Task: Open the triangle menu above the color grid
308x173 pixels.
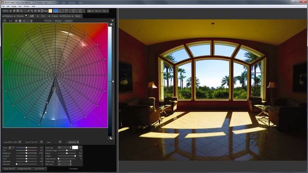Action: coord(112,21)
